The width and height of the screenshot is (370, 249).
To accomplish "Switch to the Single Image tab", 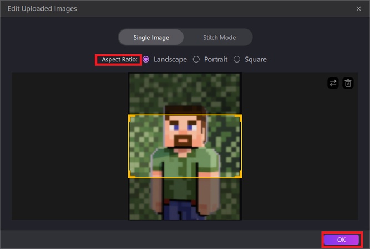I will (151, 38).
